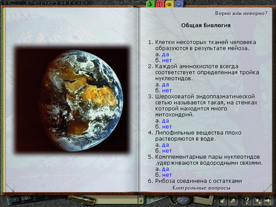The height and width of the screenshot is (207, 276).
Task: Answer 'да' for question 5, Комплементарные пары
Action: pyautogui.click(x=166, y=169)
